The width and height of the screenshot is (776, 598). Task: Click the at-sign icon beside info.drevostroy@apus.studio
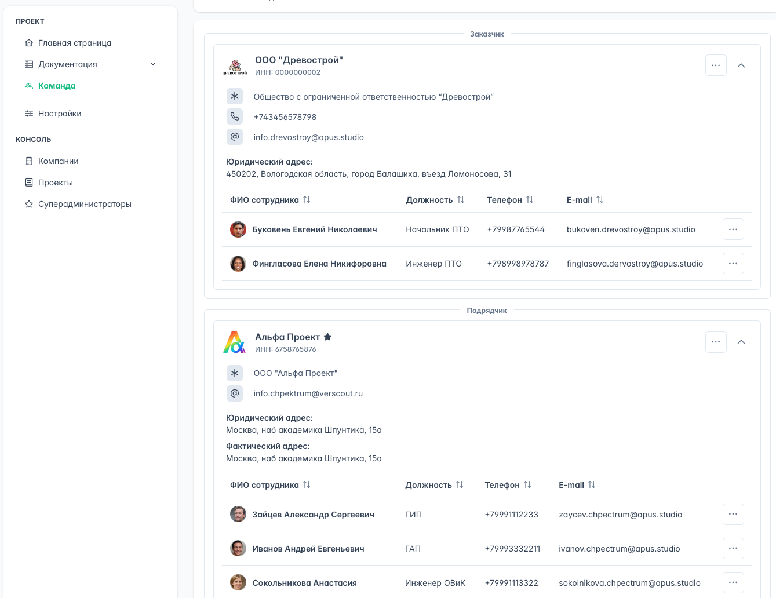coord(235,137)
